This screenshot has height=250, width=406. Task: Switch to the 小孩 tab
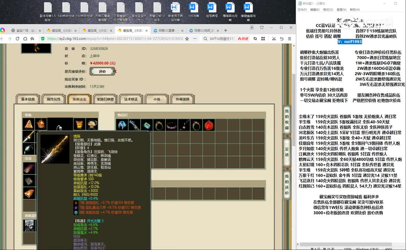click(x=157, y=99)
